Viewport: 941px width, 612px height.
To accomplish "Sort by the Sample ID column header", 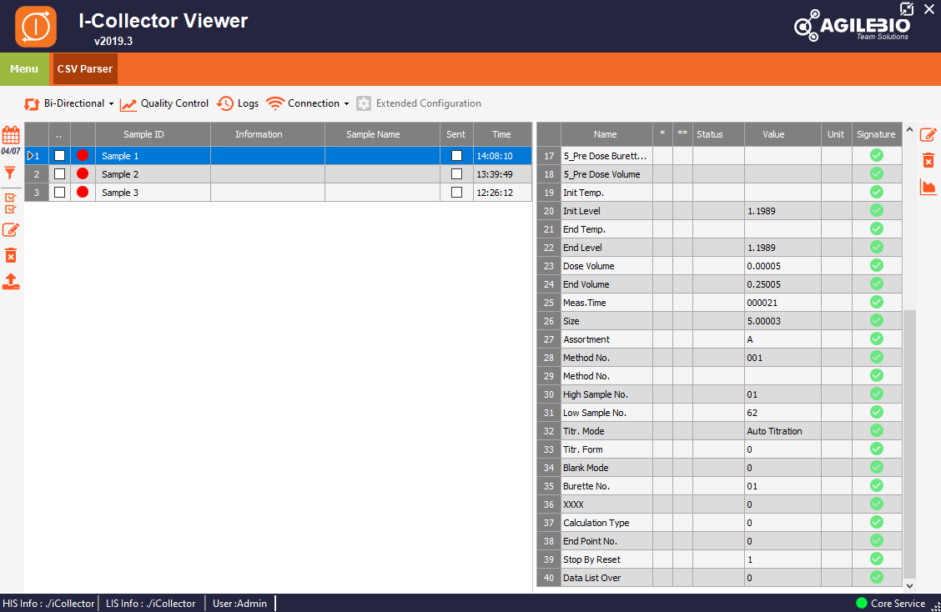I will [143, 134].
